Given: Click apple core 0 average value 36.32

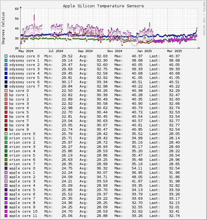Looking at the screenshot, I should point(102,168).
